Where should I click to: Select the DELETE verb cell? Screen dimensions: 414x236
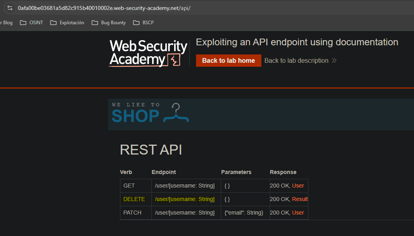pyautogui.click(x=134, y=199)
